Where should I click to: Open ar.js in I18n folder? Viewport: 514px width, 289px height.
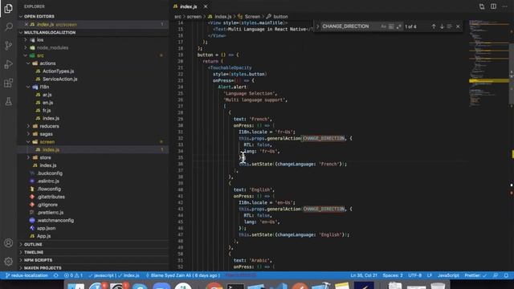[x=47, y=95]
